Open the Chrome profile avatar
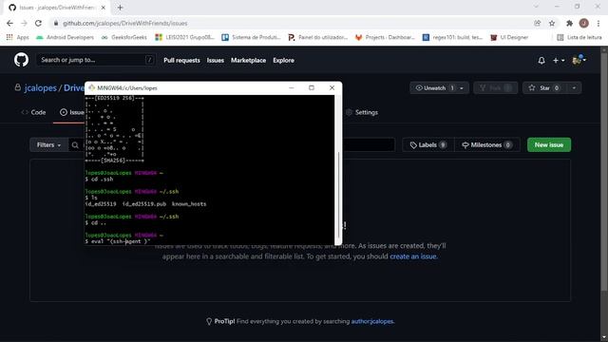 (583, 23)
